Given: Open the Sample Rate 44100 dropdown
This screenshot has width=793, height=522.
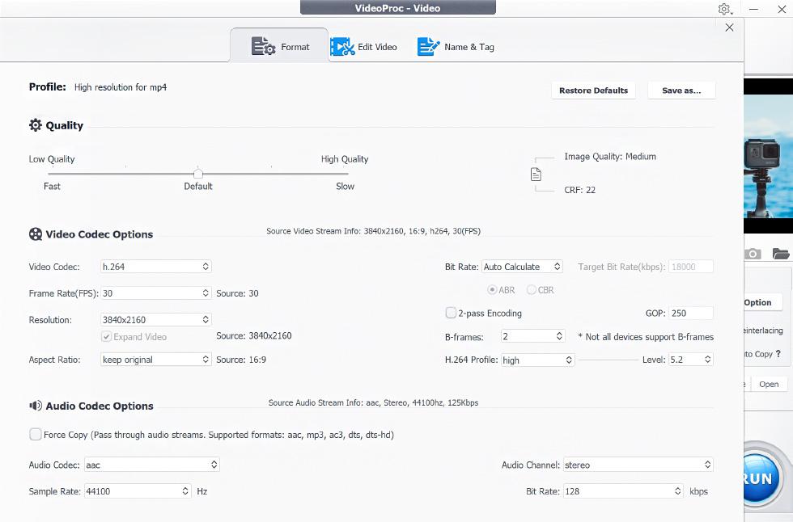Looking at the screenshot, I should click(138, 491).
